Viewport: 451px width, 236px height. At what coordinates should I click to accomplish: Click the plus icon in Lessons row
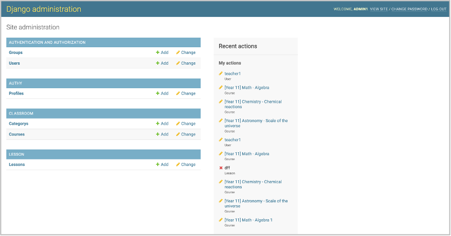coord(158,165)
